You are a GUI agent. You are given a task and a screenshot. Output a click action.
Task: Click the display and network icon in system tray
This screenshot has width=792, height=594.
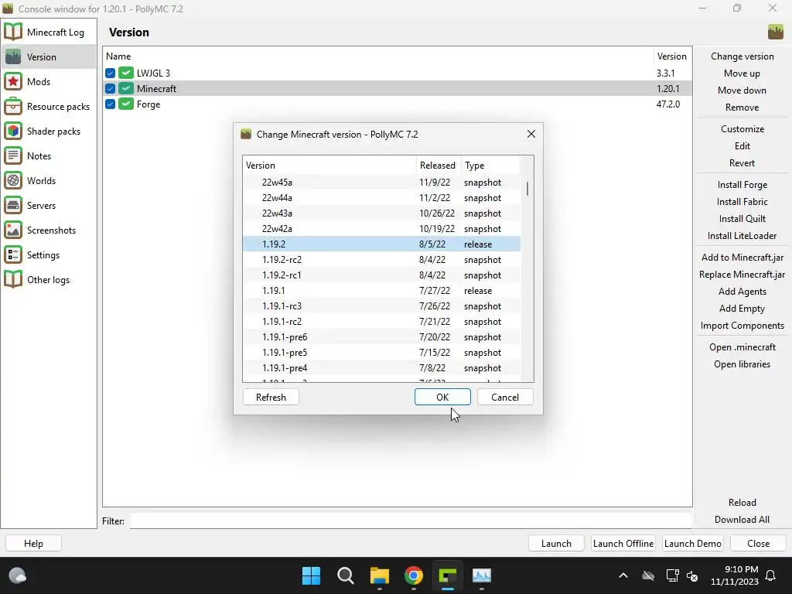pos(672,575)
